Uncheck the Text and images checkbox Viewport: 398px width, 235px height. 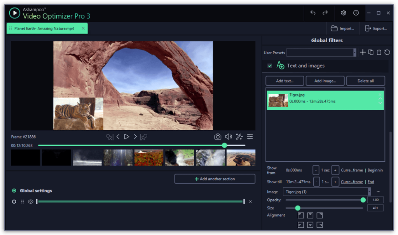coord(270,66)
